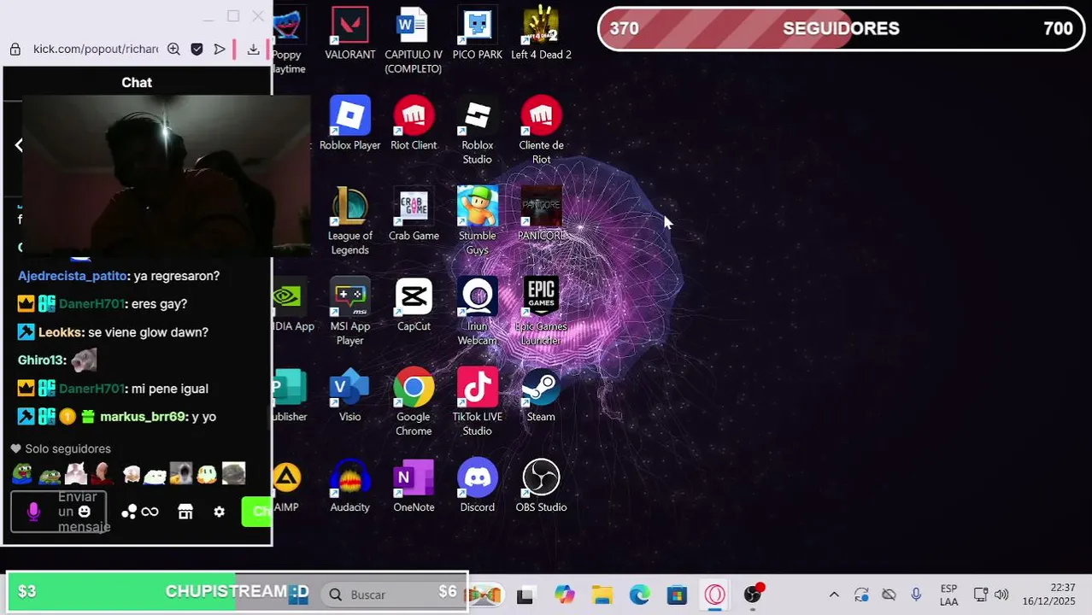This screenshot has width=1092, height=615.
Task: Launch League of Legends shortcut
Action: [349, 221]
